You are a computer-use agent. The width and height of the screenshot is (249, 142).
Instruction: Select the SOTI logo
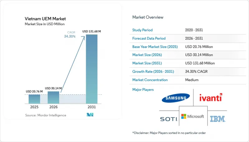169,119
